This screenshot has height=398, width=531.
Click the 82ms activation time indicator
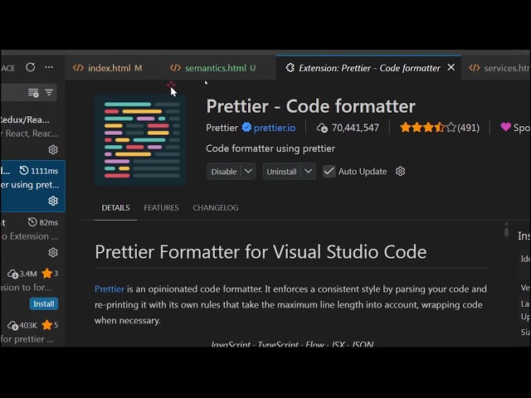43,222
